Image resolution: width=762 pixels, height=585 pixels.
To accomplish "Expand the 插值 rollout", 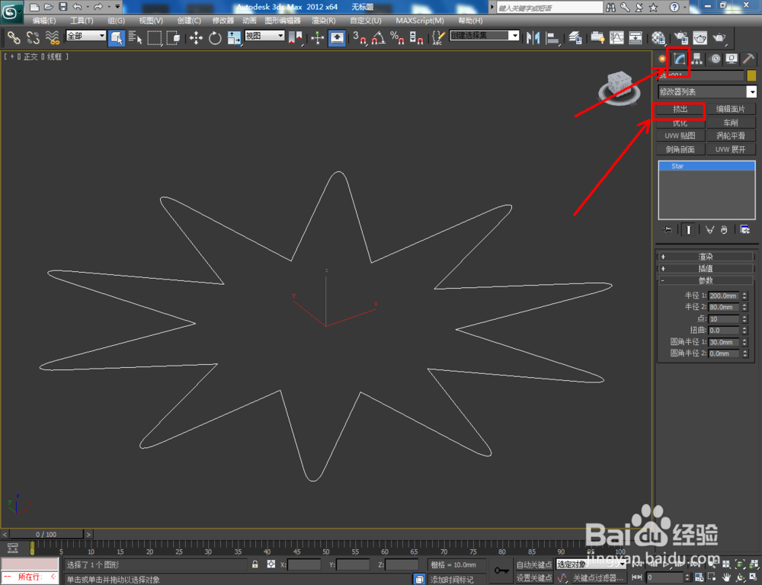I will [705, 268].
